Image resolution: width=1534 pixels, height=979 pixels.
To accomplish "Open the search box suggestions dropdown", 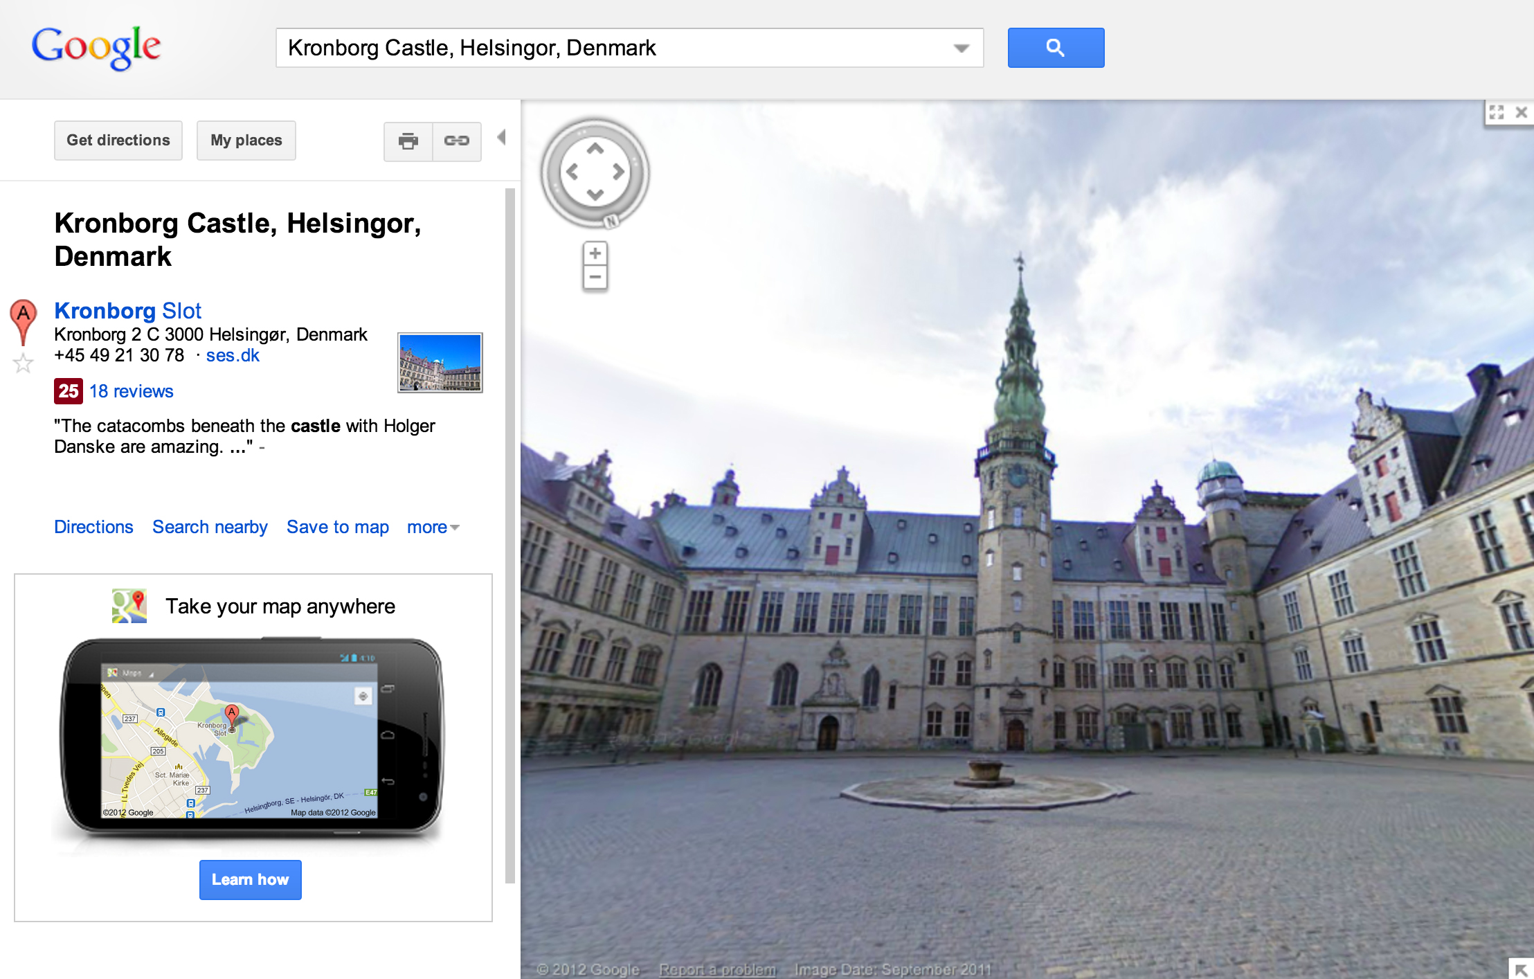I will (x=961, y=48).
